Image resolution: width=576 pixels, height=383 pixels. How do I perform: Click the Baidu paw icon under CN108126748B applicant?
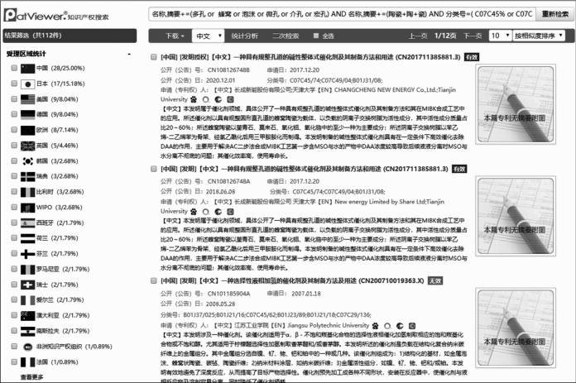coord(194,99)
